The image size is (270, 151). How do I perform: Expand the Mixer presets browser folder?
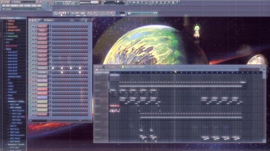point(11,46)
